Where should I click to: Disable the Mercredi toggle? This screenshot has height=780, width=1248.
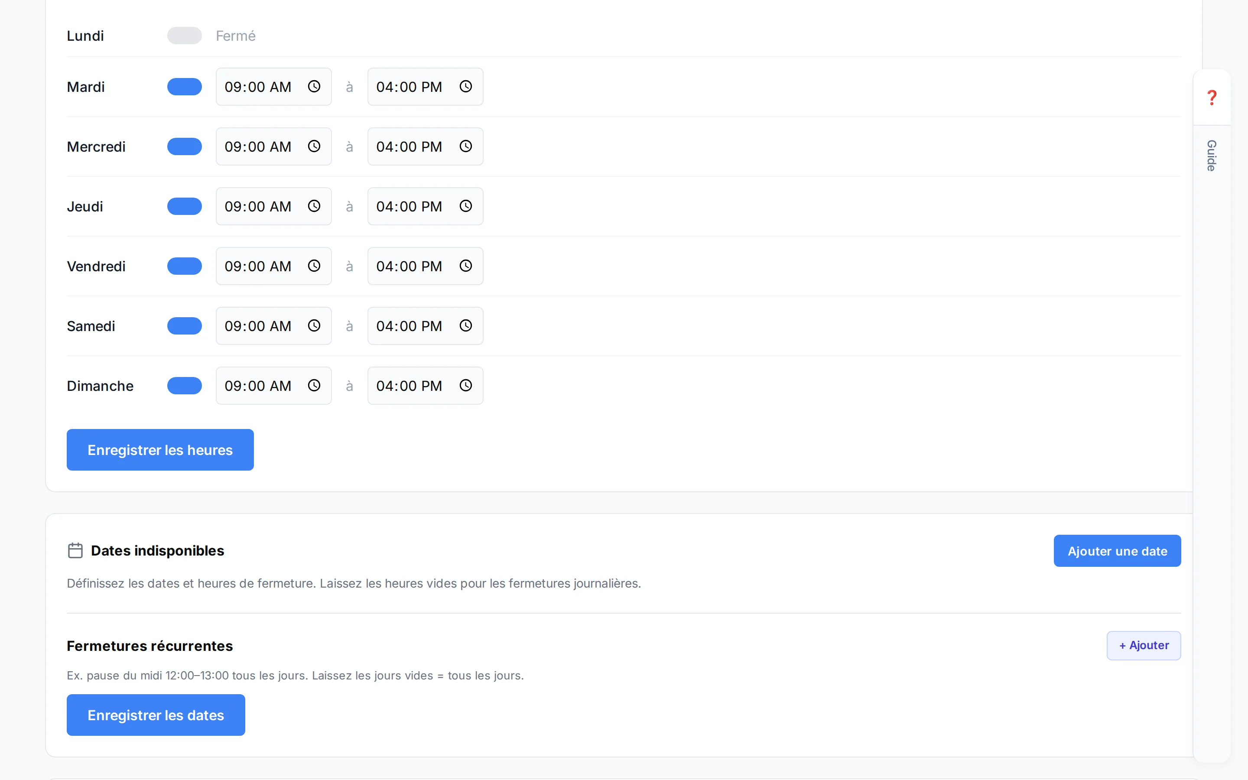184,146
